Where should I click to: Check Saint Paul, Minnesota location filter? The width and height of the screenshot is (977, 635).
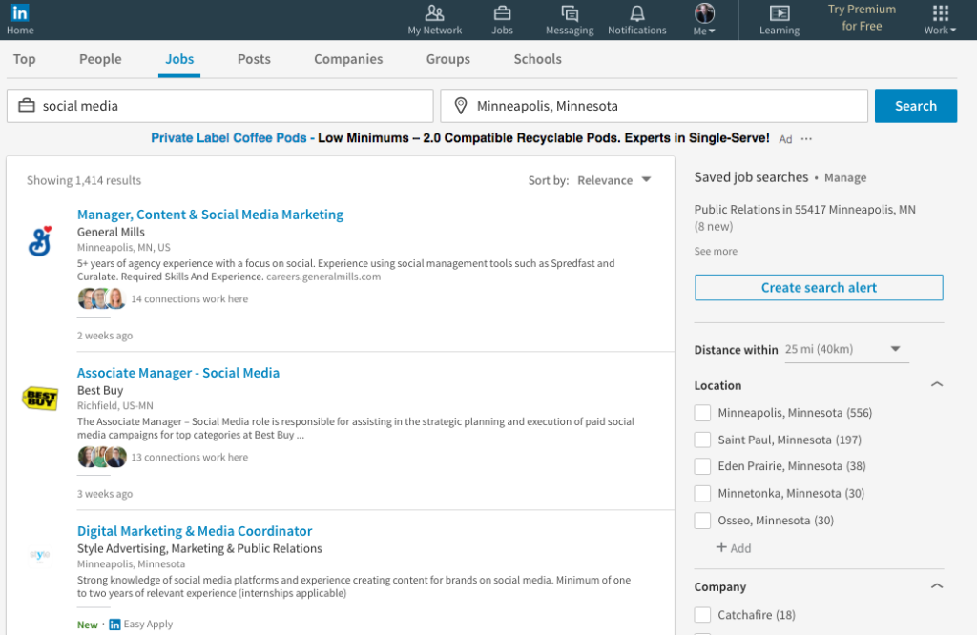(702, 440)
